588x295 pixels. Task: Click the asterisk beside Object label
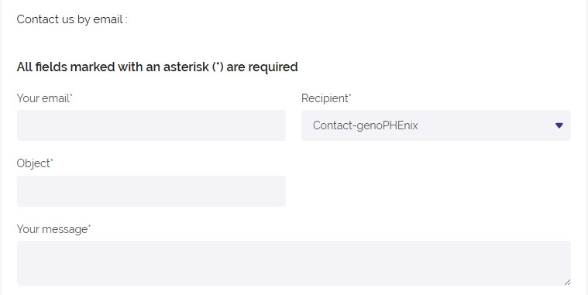(x=52, y=161)
